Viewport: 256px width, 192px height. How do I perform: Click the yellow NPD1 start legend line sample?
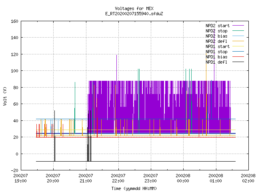[x=238, y=46]
